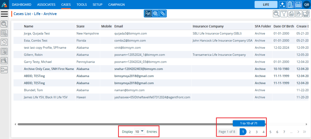Click the adhesive bandage icon in center toolbar
The height and width of the screenshot is (139, 311).
pyautogui.click(x=163, y=14)
